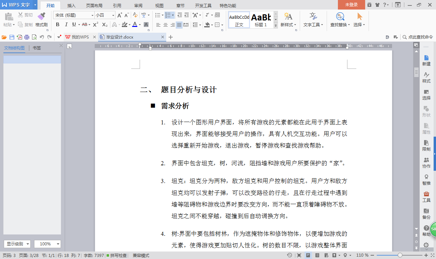Switch to page layout view in status bar
This screenshot has width=436, height=259.
308,255
